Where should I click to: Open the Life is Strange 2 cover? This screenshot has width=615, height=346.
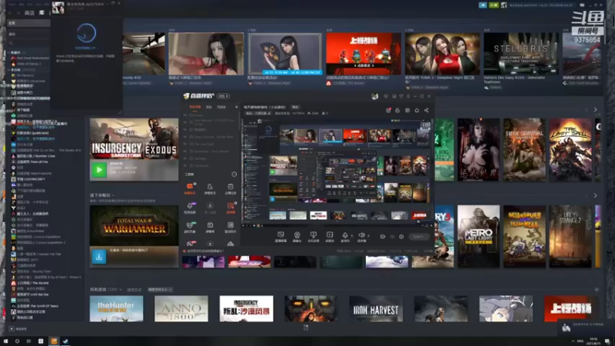tap(570, 237)
